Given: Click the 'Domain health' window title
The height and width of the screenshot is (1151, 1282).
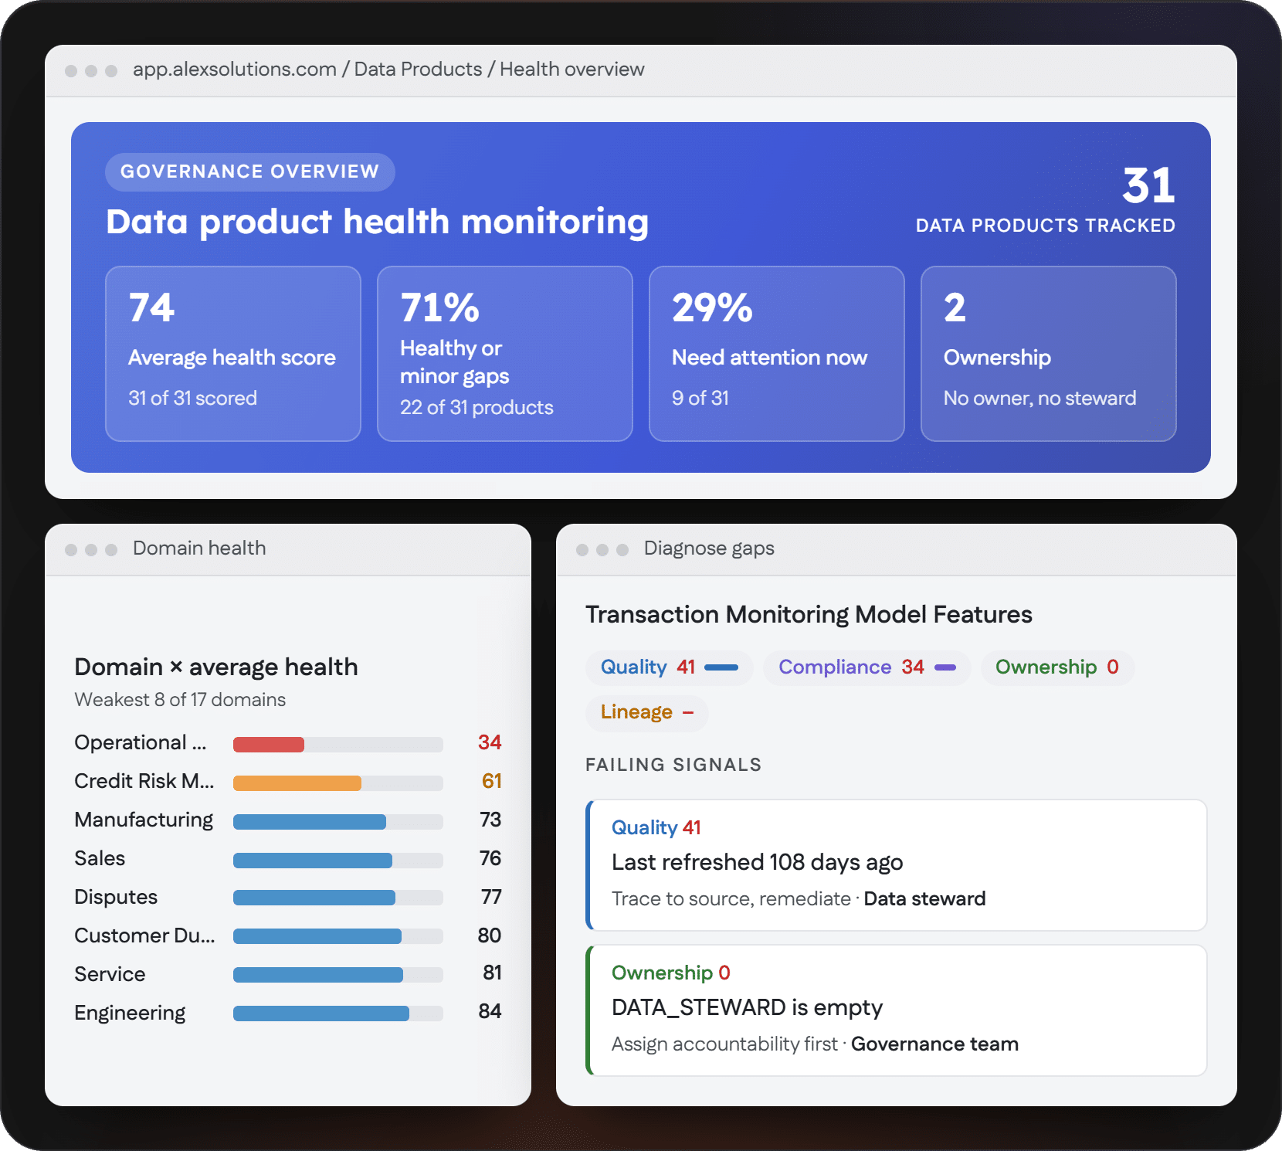Looking at the screenshot, I should tap(199, 548).
